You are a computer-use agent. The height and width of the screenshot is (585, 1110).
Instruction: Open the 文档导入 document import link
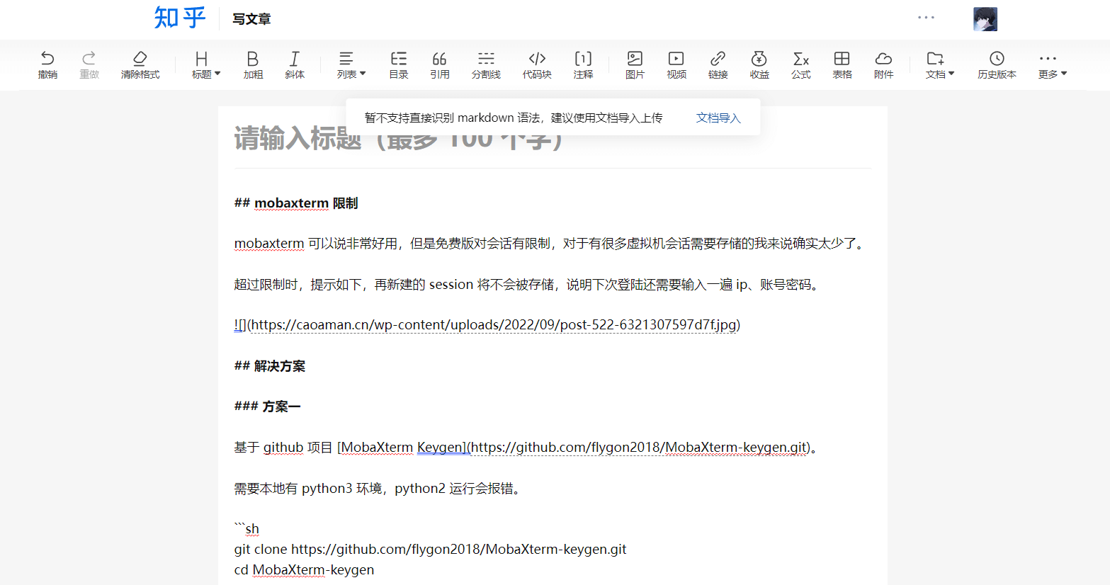click(x=718, y=118)
